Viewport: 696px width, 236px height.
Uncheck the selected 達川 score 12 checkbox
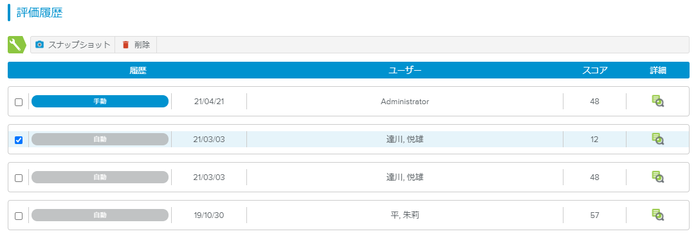click(x=19, y=140)
